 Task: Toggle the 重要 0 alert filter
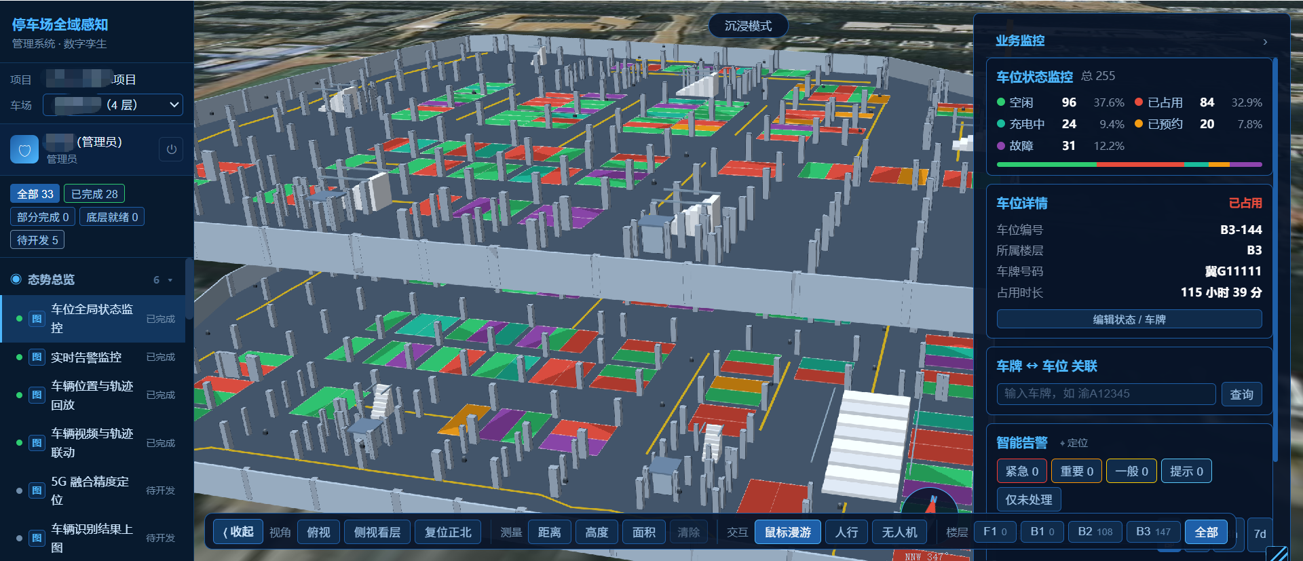pos(1077,471)
